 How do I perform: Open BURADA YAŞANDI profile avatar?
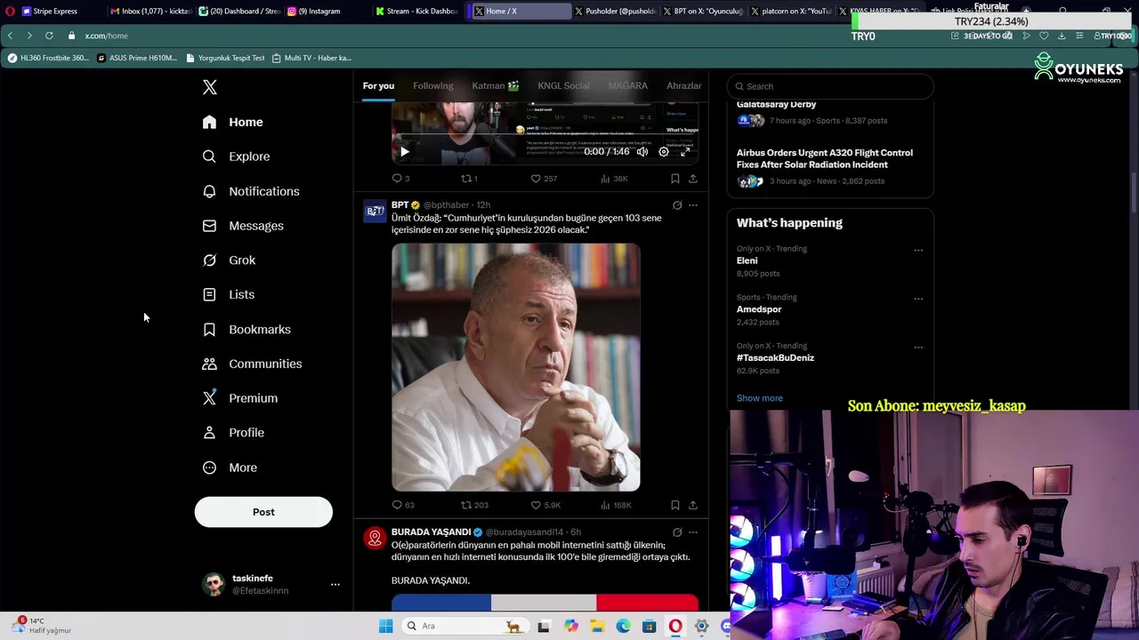tap(375, 539)
